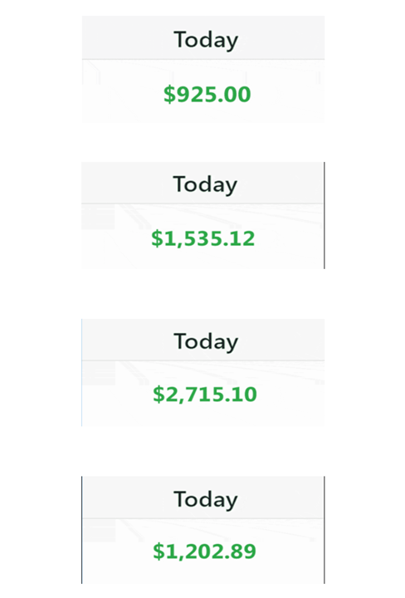Click the dollar sign in $1,535.12
Screen dimensions: 405x598
158,239
